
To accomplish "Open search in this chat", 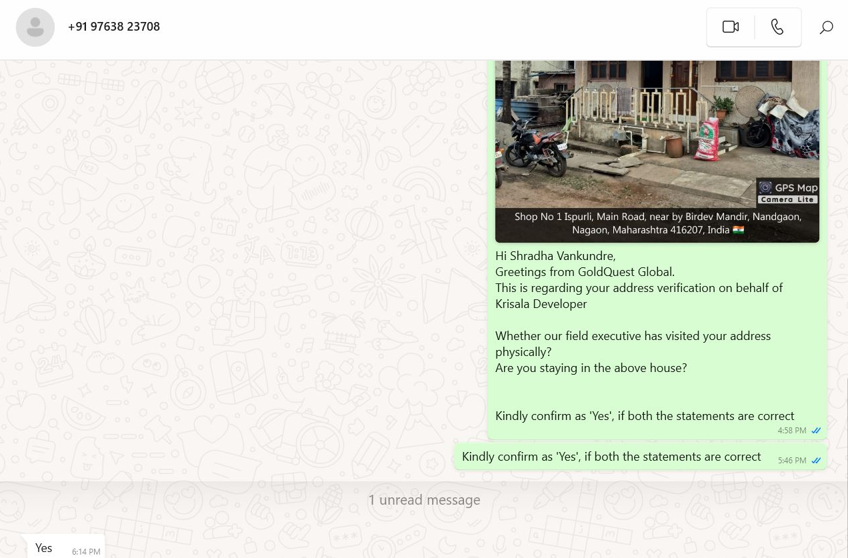I will click(x=826, y=27).
